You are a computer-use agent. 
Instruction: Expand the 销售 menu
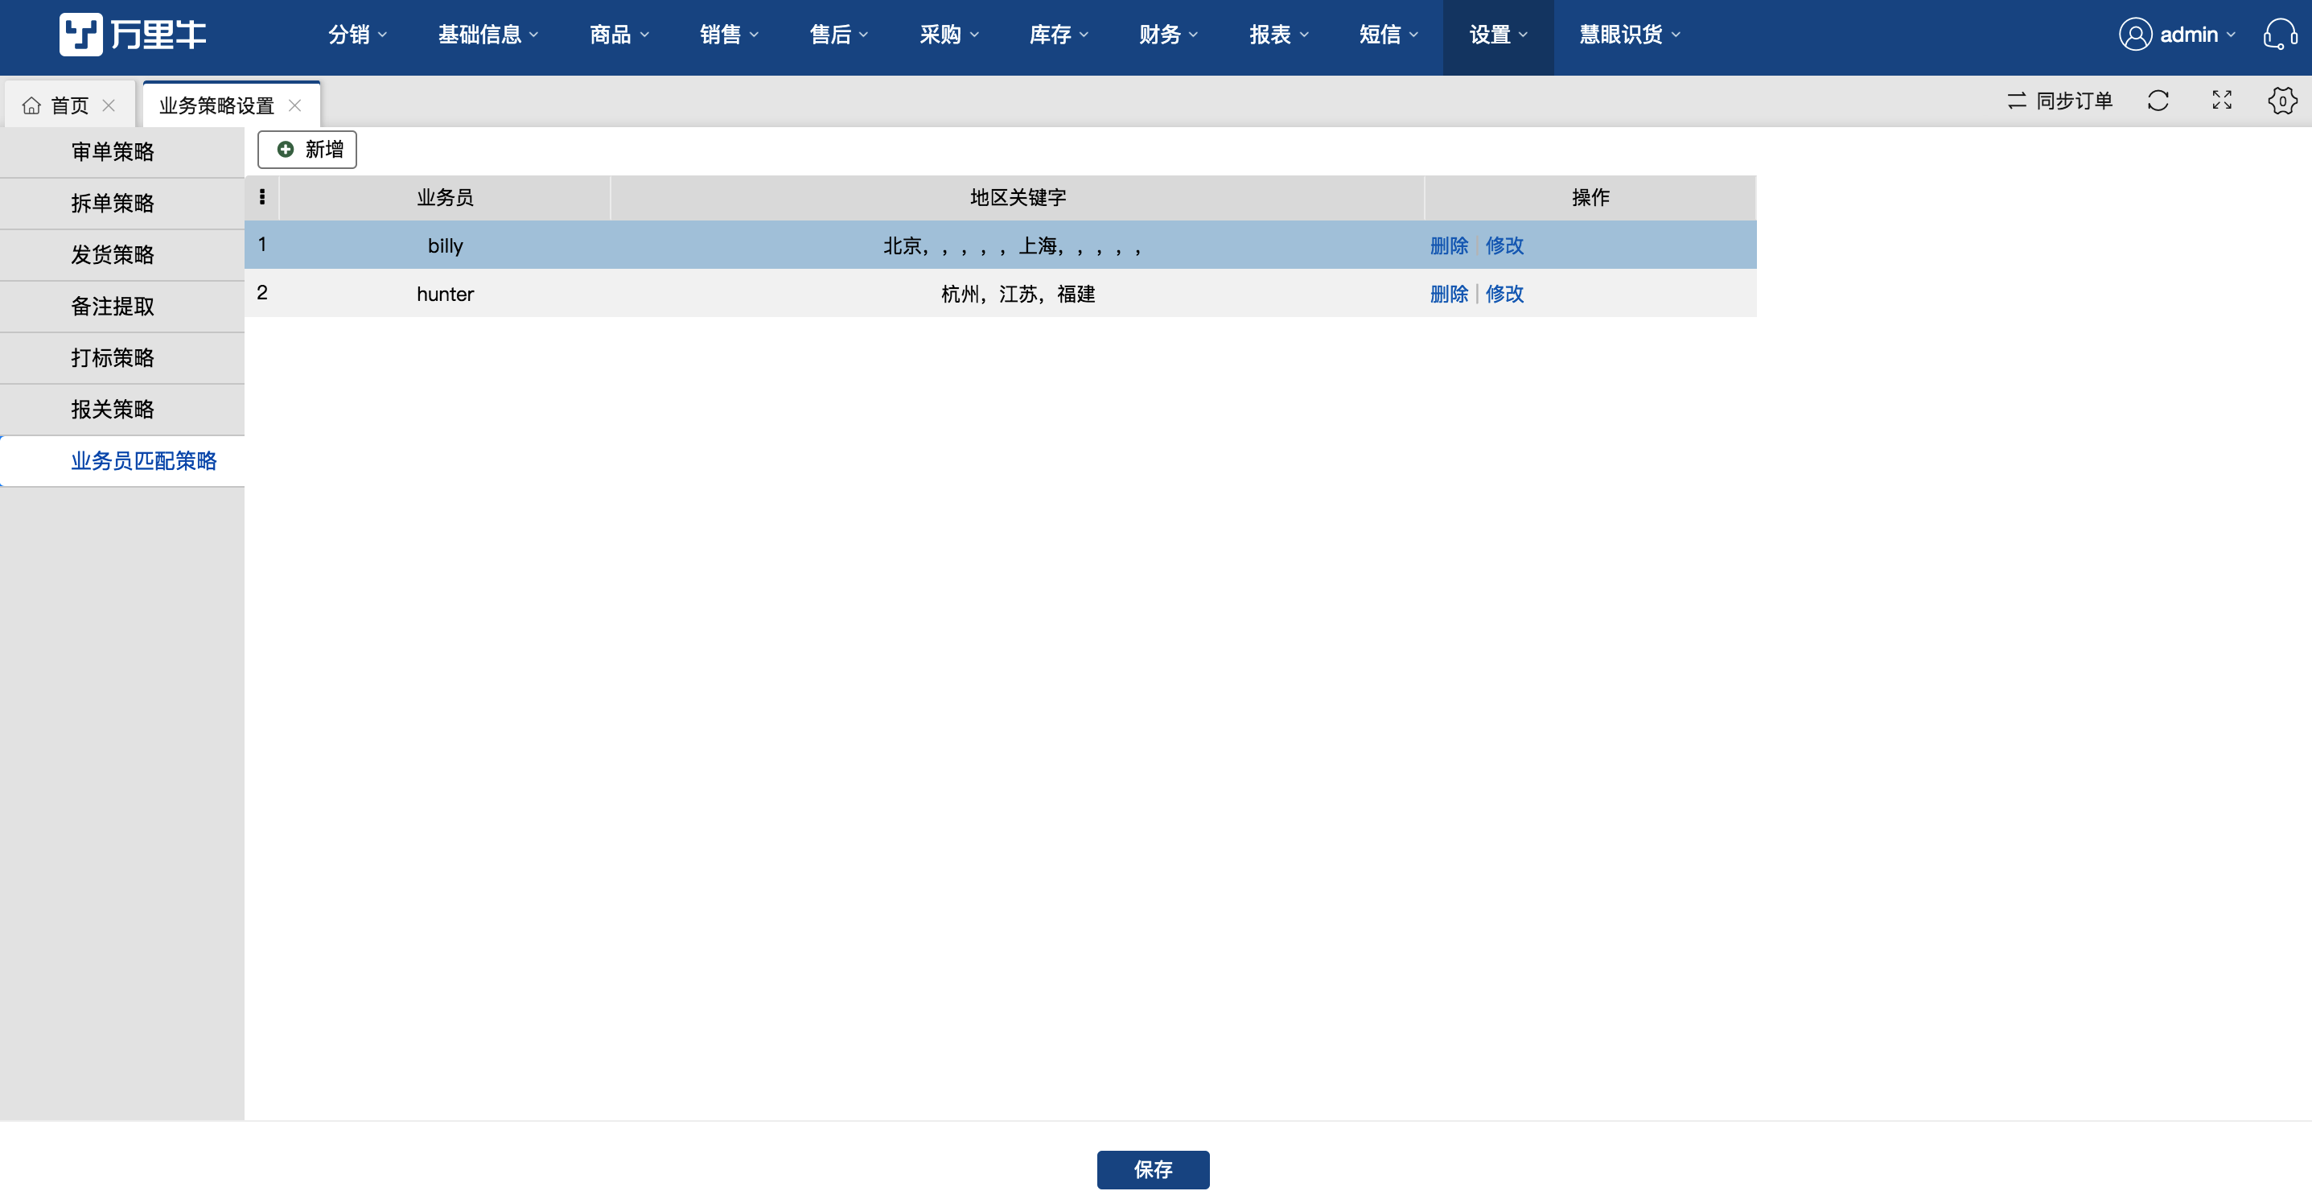tap(729, 34)
